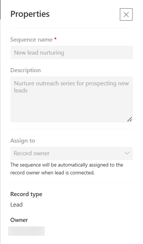Screen dimensions: 143x244
Task: Click the divider line below Properties header
Action: (72, 28)
